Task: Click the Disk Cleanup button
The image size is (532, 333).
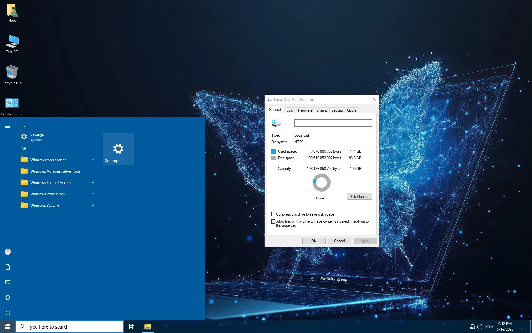Action: (359, 197)
